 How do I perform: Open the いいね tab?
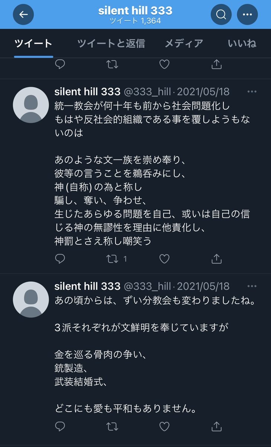pyautogui.click(x=242, y=43)
